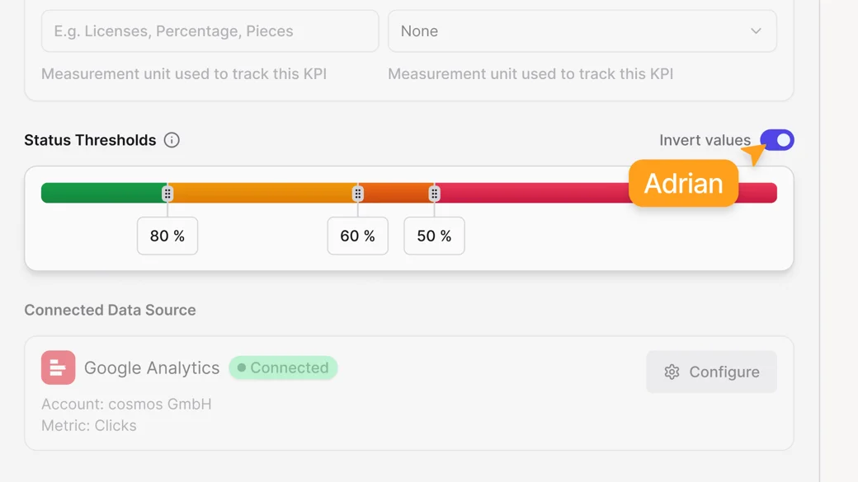This screenshot has width=858, height=482.
Task: Click the green segment of threshold bar
Action: tap(103, 193)
